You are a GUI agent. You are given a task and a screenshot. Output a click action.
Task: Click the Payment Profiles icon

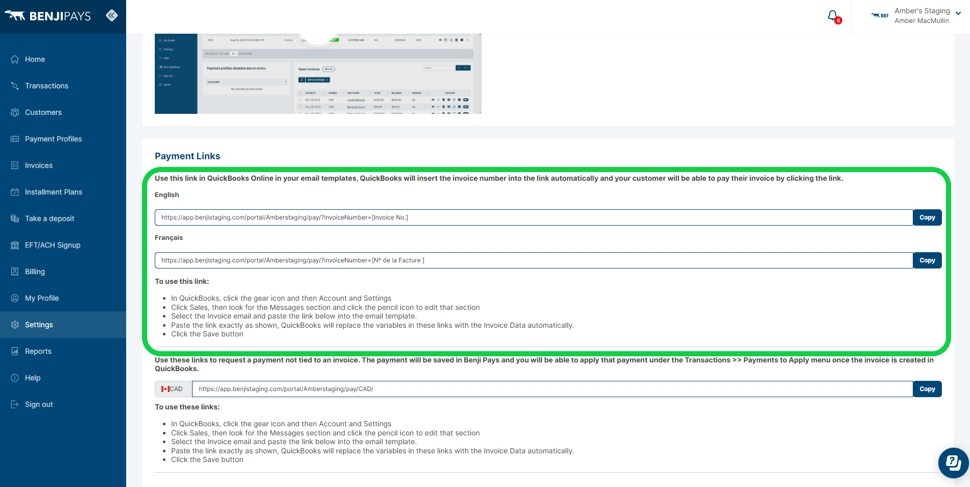coord(15,139)
